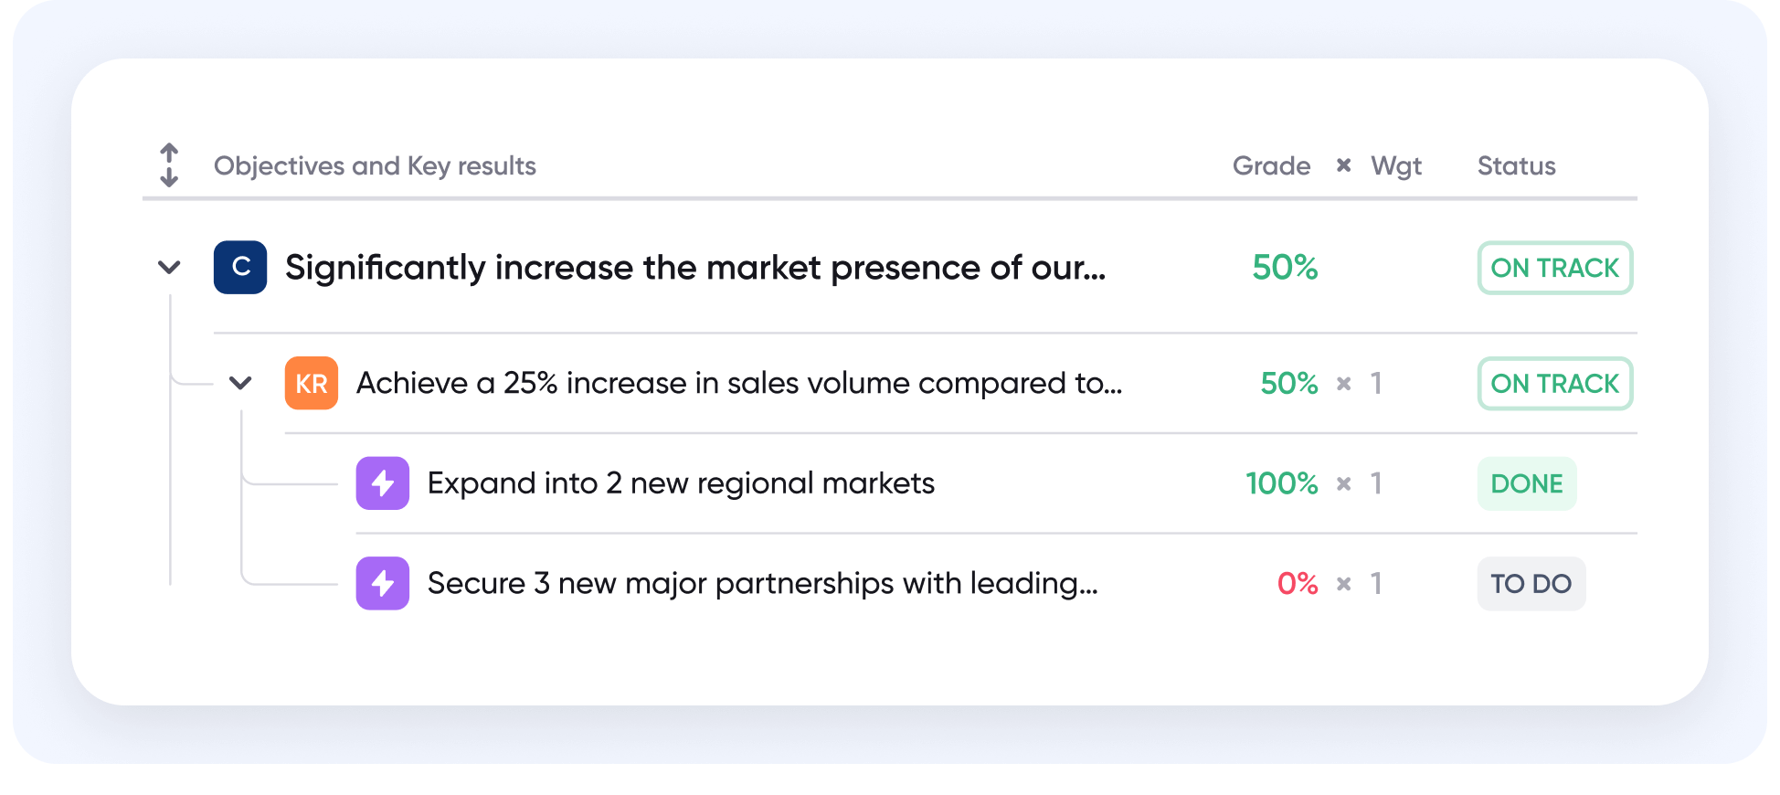This screenshot has width=1780, height=795.
Task: Collapse the Significantly increase market presence objective
Action: coord(168,268)
